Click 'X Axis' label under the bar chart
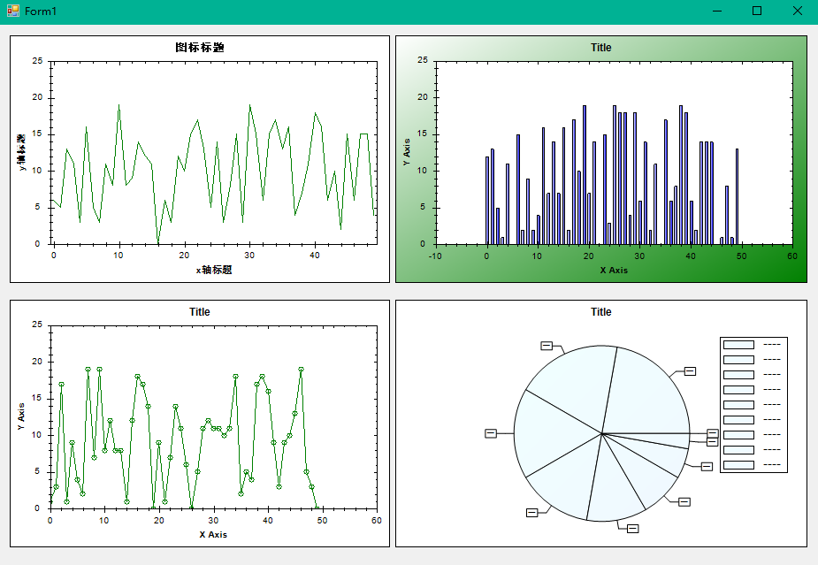The image size is (818, 565). coord(614,271)
